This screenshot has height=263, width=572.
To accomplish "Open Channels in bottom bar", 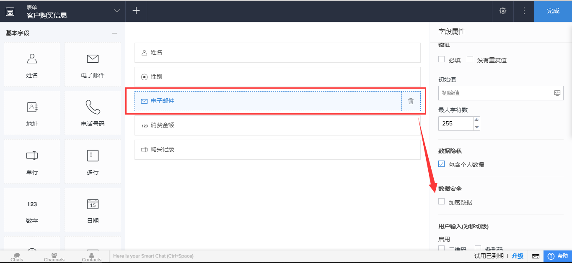I will pyautogui.click(x=54, y=257).
